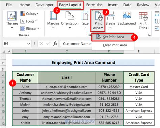Click the cell anthony.h.whitney@pookmail.com
160x128 pixels.
point(66,93)
